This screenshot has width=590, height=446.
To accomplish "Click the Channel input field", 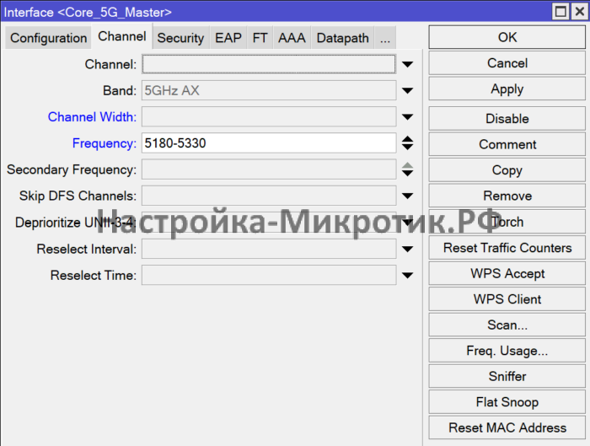I will (269, 64).
